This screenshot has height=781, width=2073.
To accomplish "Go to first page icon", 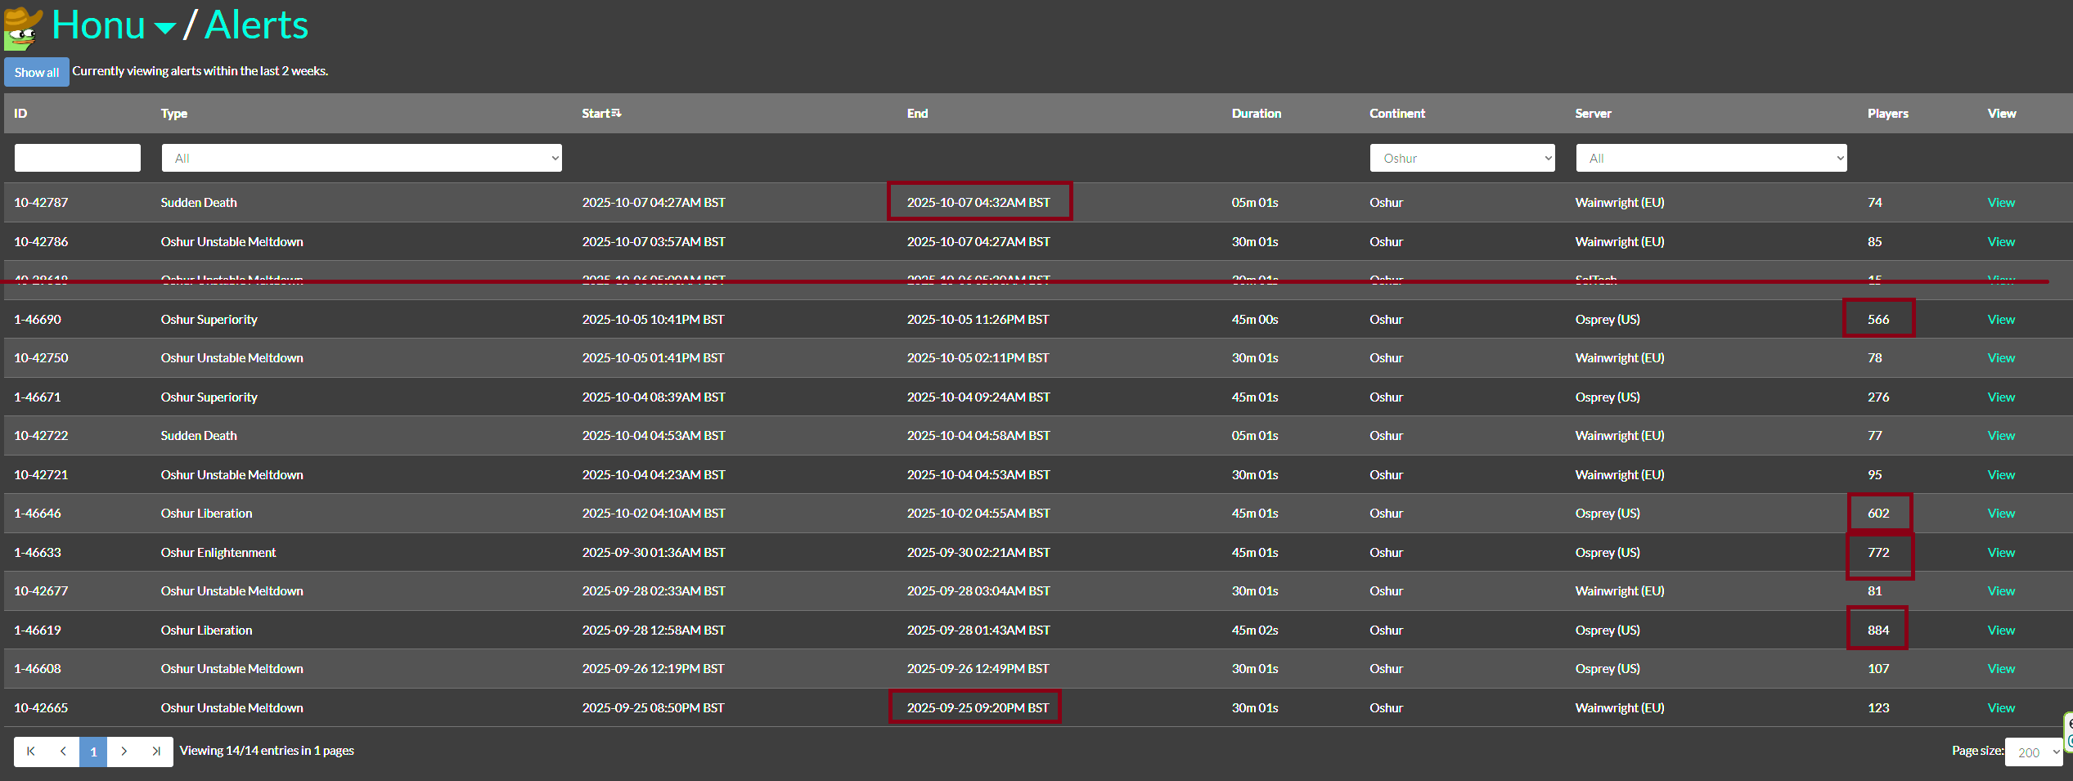I will click(x=30, y=752).
